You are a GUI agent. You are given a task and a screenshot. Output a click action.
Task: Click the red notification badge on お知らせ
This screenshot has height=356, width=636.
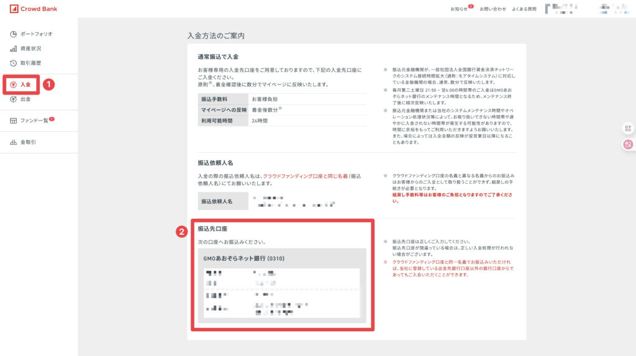click(x=471, y=6)
